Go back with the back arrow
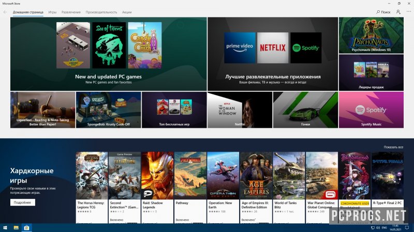Image resolution: width=414 pixels, height=232 pixels. point(5,12)
